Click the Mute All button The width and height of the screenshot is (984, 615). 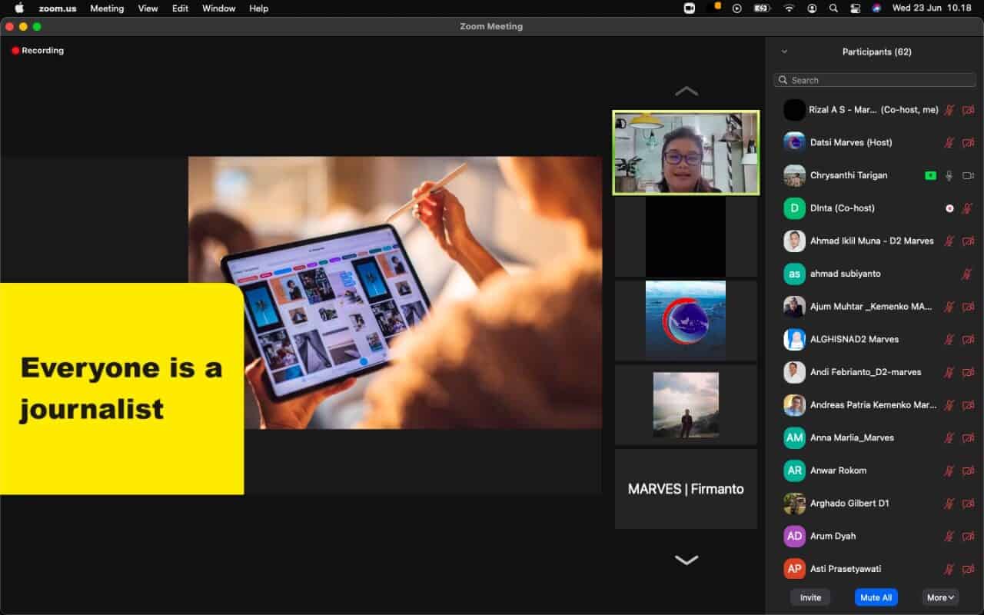pos(876,597)
